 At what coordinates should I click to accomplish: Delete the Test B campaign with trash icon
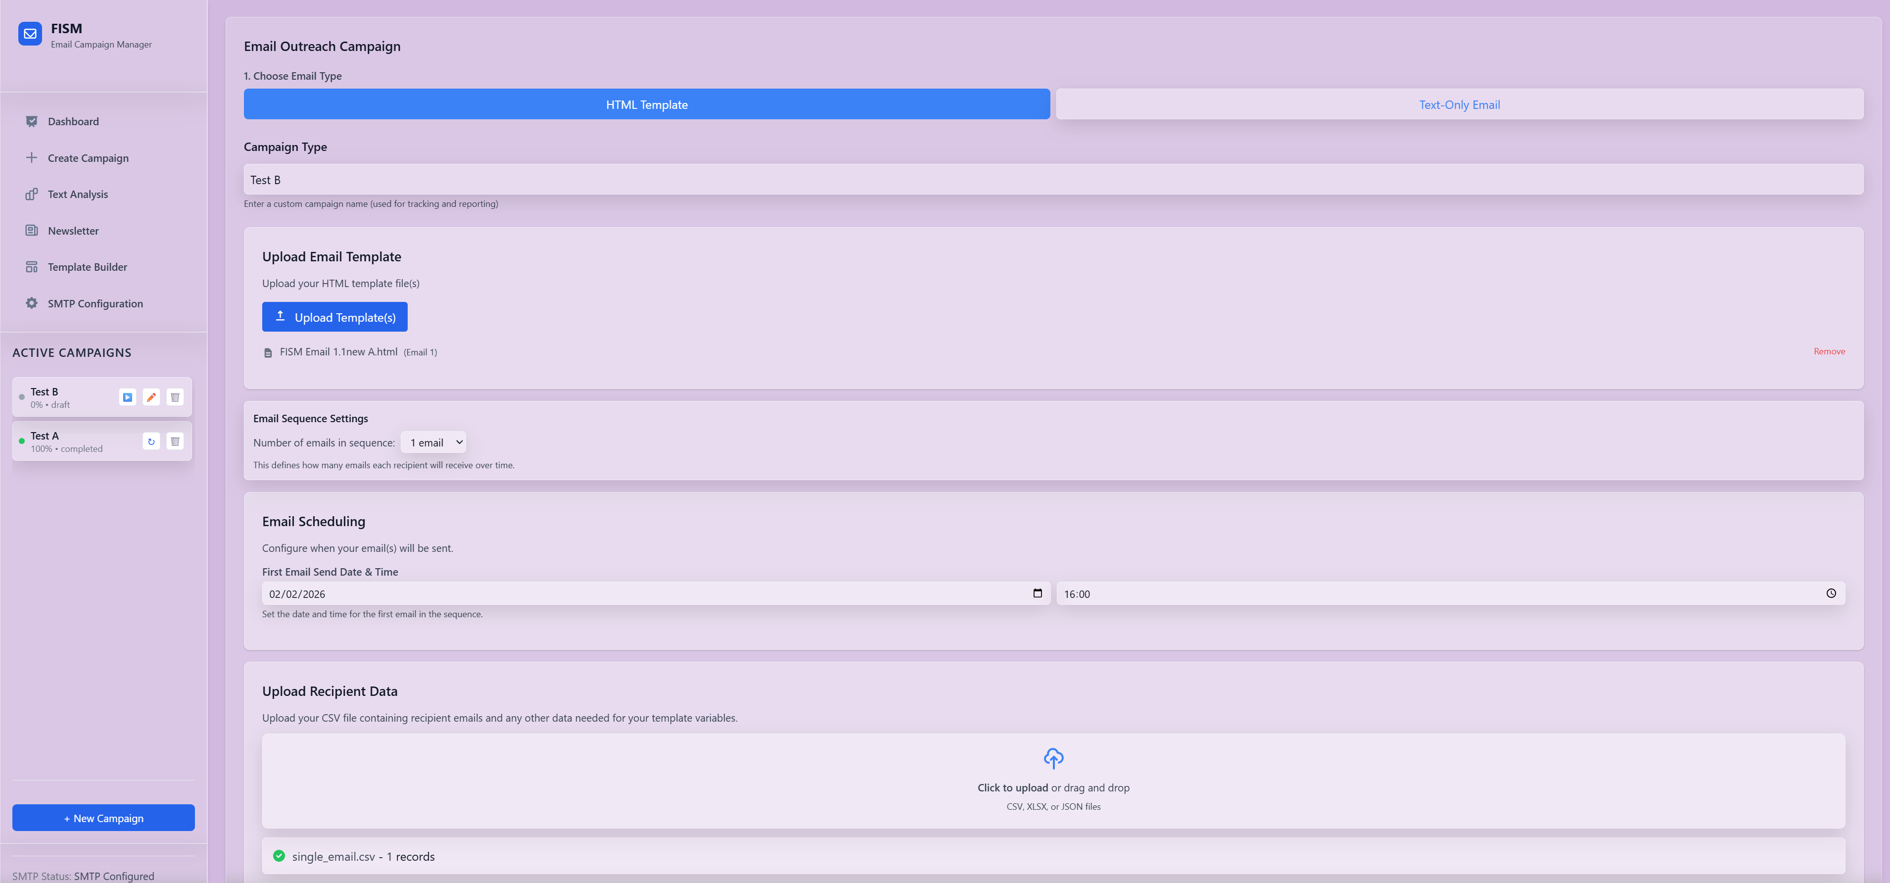(175, 396)
